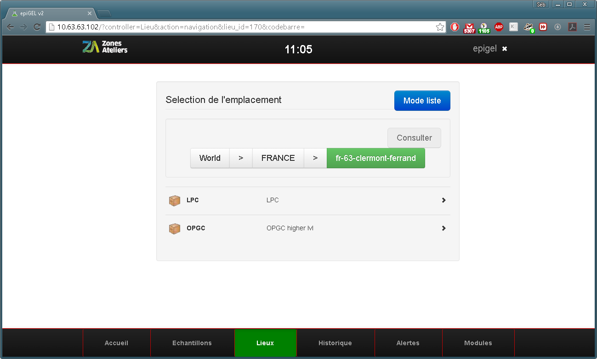
Task: Click the Consulter button
Action: pos(414,138)
